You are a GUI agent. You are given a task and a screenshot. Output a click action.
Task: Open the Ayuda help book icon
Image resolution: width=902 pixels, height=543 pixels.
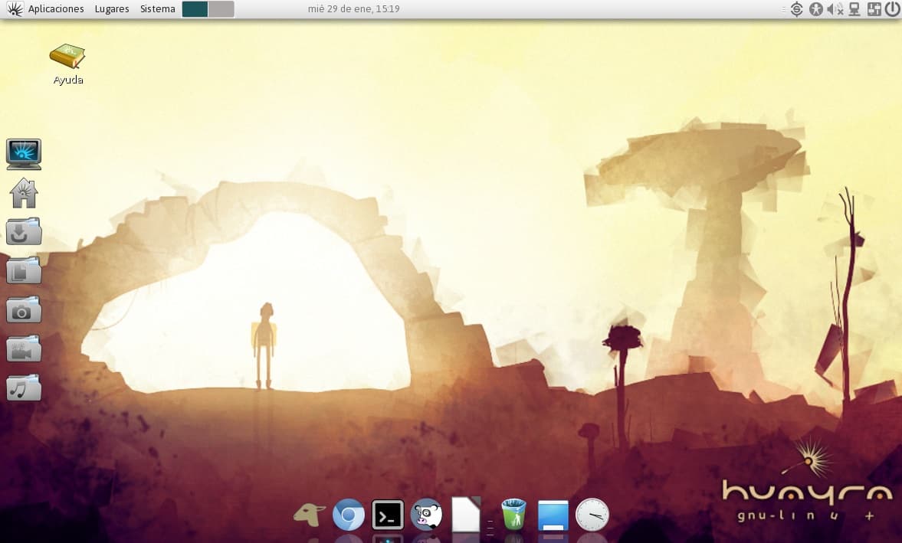click(x=67, y=57)
